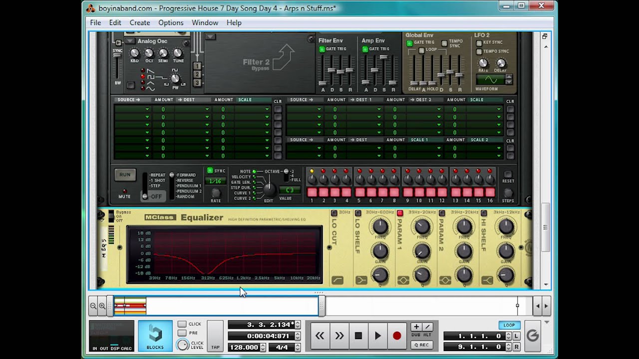Select the sawtooth waveform on Analog Osc
Image resolution: width=639 pixels, height=359 pixels.
150,71
